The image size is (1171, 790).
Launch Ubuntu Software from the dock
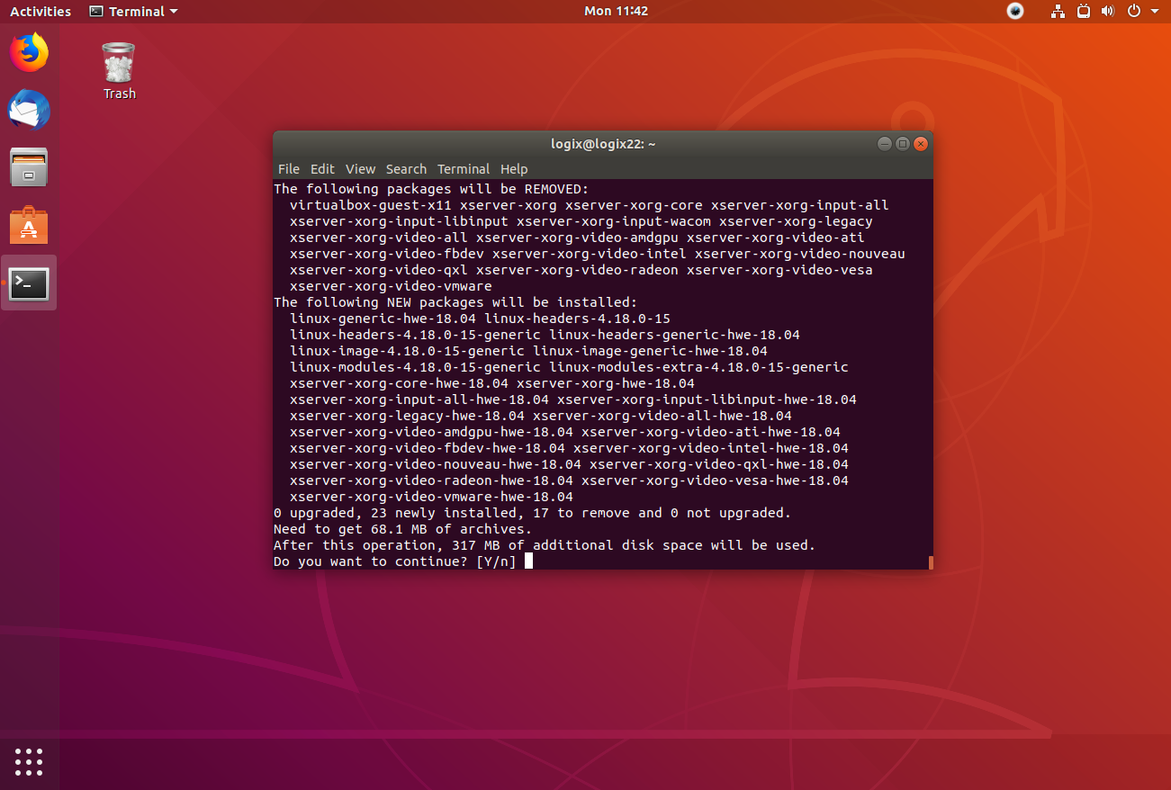[29, 225]
